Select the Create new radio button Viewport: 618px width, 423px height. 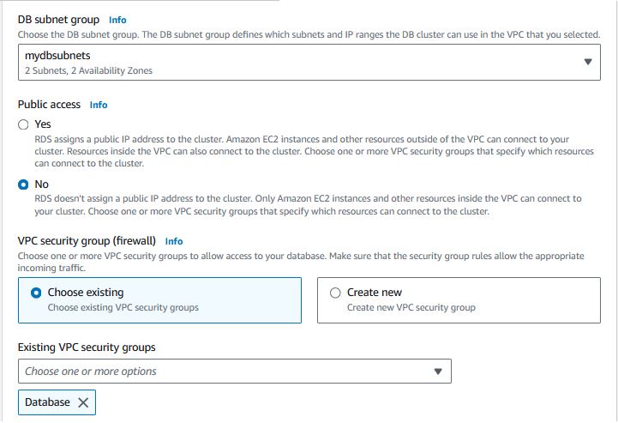click(335, 293)
